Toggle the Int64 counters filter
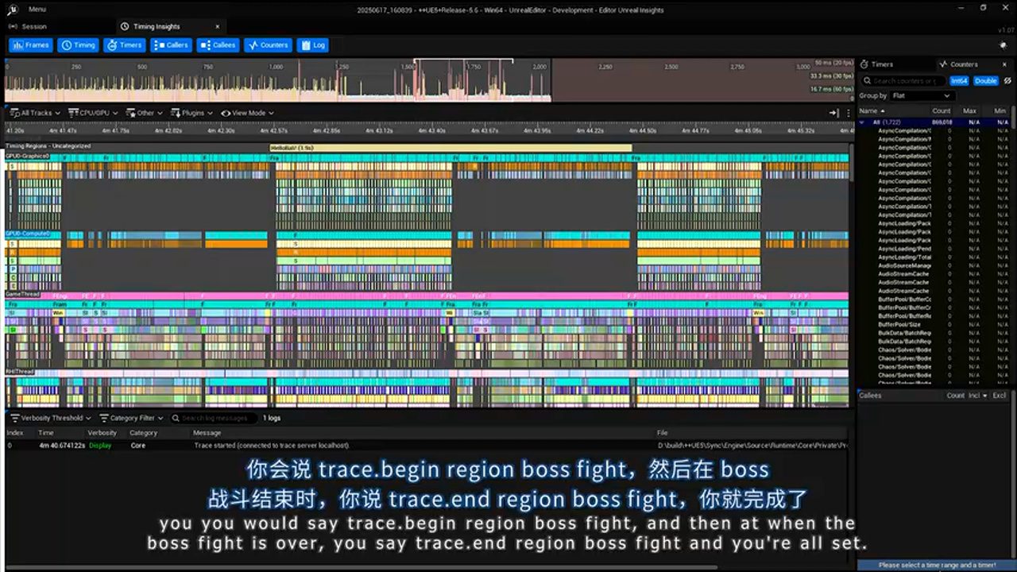1017x572 pixels. point(958,80)
